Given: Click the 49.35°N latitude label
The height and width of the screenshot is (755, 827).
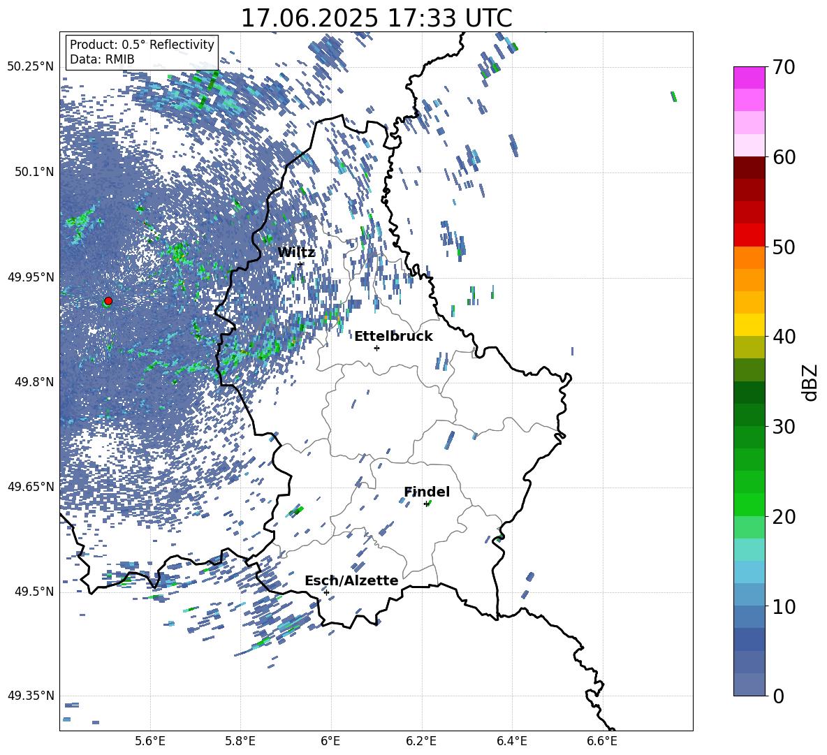Looking at the screenshot, I should [31, 696].
